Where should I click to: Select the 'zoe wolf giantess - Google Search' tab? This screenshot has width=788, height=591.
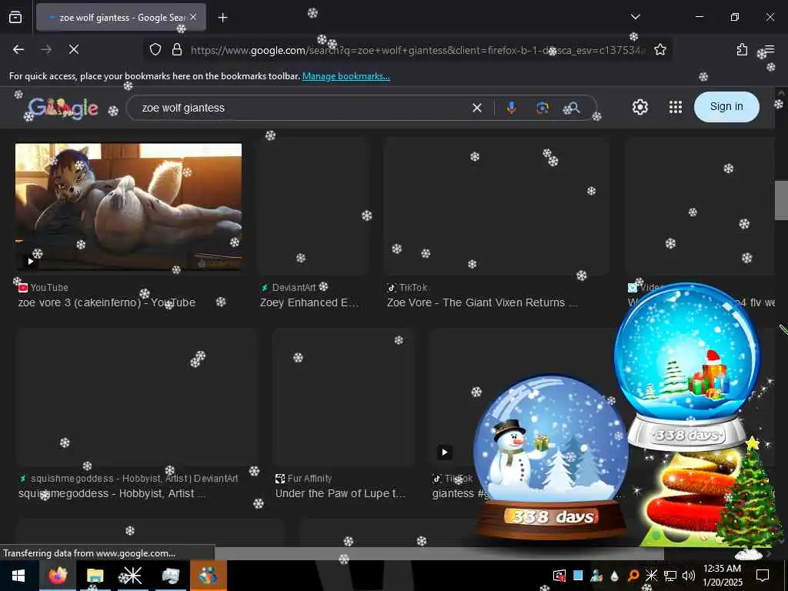pyautogui.click(x=121, y=18)
